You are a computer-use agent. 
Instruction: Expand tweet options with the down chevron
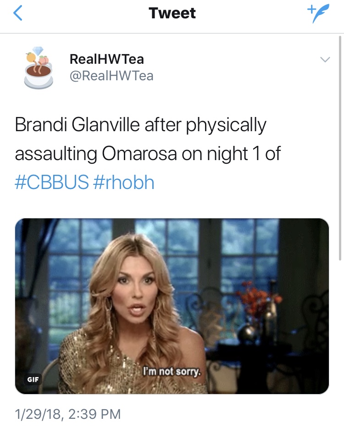pos(325,59)
